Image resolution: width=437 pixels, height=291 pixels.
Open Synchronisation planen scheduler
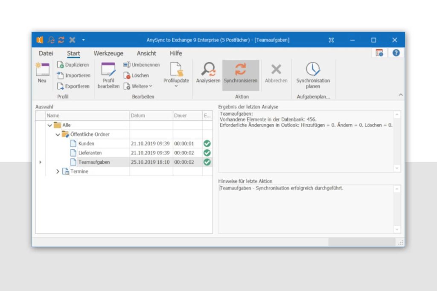(x=313, y=75)
